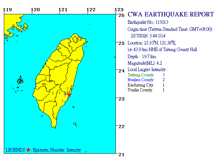Click the Local Largest Intensity heading

click(147, 70)
